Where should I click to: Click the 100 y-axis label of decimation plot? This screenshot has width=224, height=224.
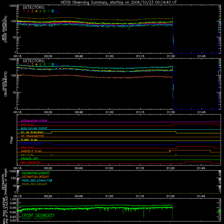point(13,178)
